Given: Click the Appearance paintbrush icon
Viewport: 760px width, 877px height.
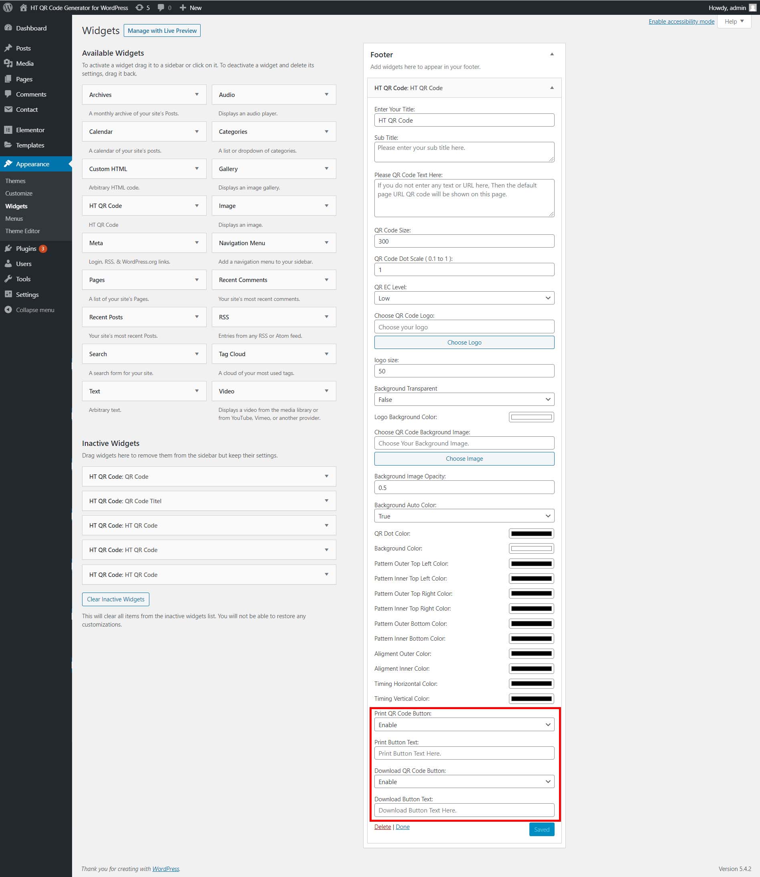Looking at the screenshot, I should (x=8, y=164).
